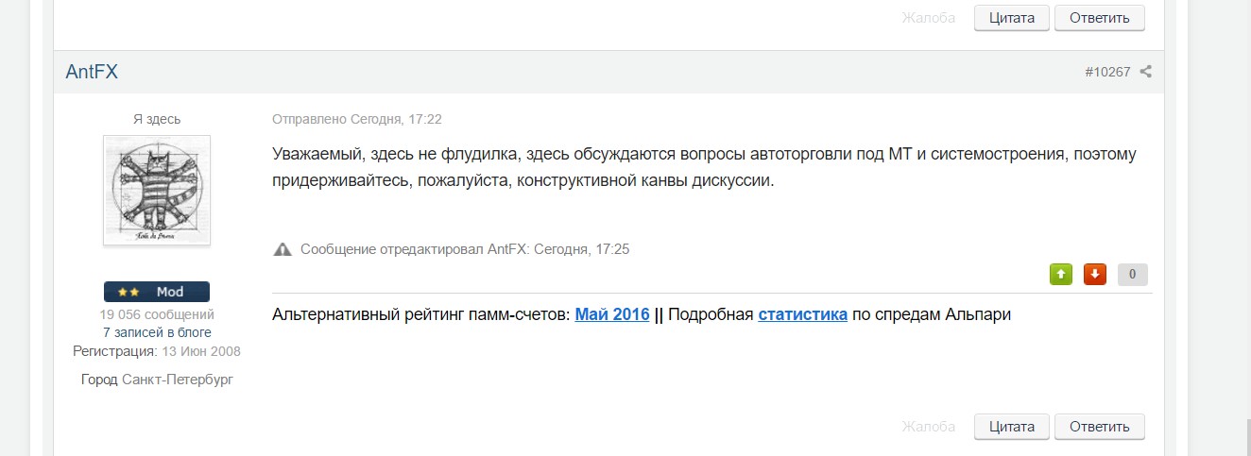Click the warning triangle edit icon
This screenshot has width=1251, height=456.
(282, 250)
